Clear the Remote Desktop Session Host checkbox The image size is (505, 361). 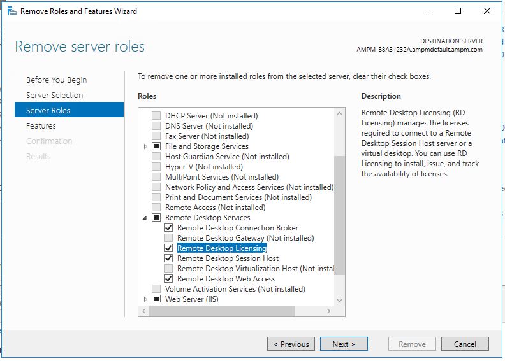pos(169,258)
